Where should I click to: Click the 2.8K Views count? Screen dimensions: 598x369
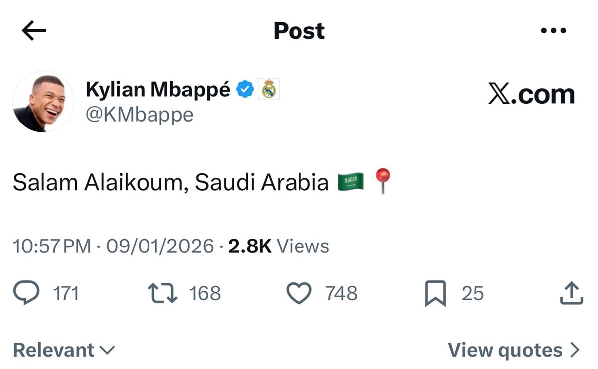pos(279,246)
